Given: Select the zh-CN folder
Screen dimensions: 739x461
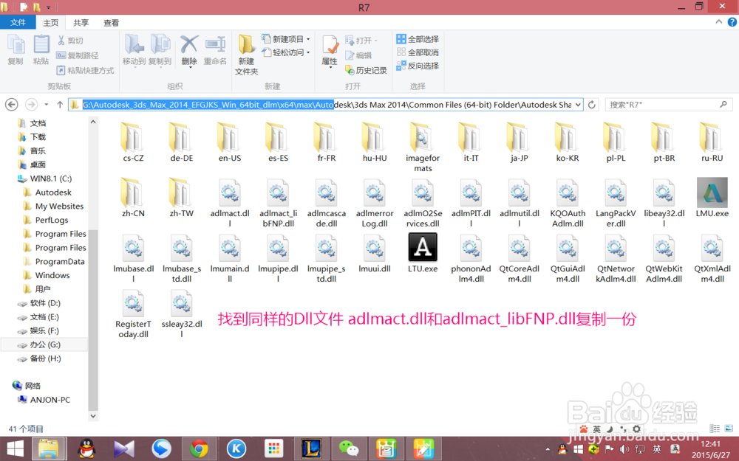Looking at the screenshot, I should pyautogui.click(x=133, y=197).
